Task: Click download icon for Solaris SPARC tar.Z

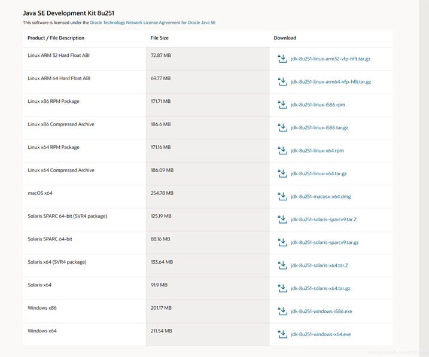Action: pos(282,219)
